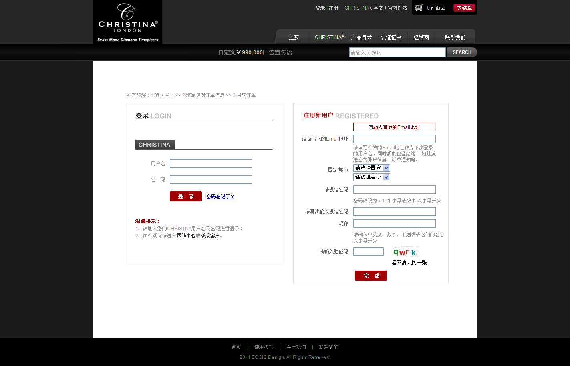This screenshot has width=570, height=366.
Task: Click the 温馨提示： heading
Action: click(x=147, y=221)
